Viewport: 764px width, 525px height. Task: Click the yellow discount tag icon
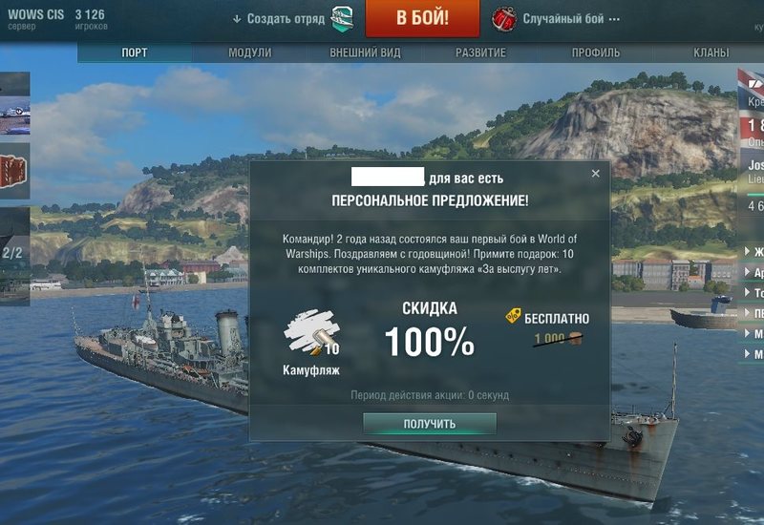pyautogui.click(x=513, y=316)
